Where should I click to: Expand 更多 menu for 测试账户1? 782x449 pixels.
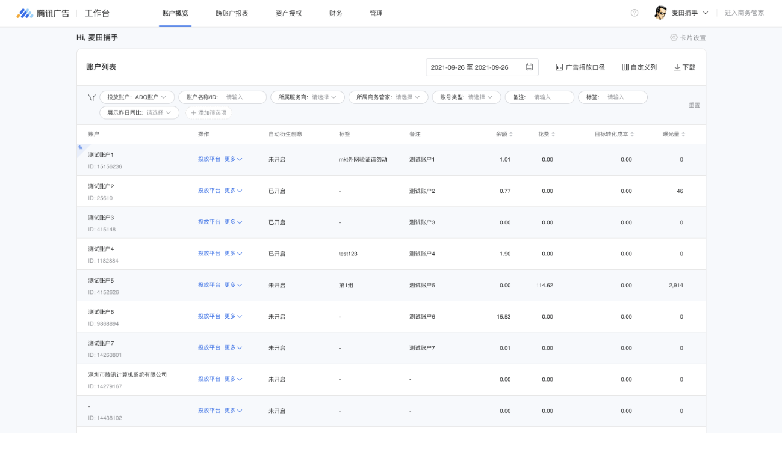(x=234, y=159)
